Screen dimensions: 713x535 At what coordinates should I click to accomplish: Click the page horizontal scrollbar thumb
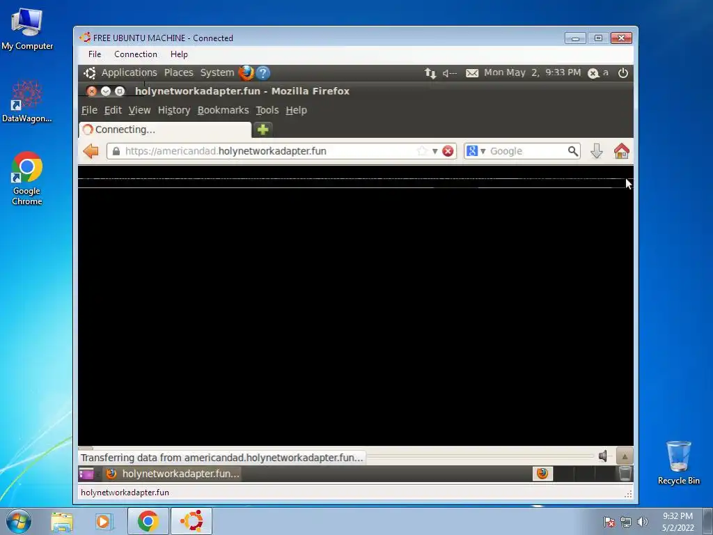86,448
